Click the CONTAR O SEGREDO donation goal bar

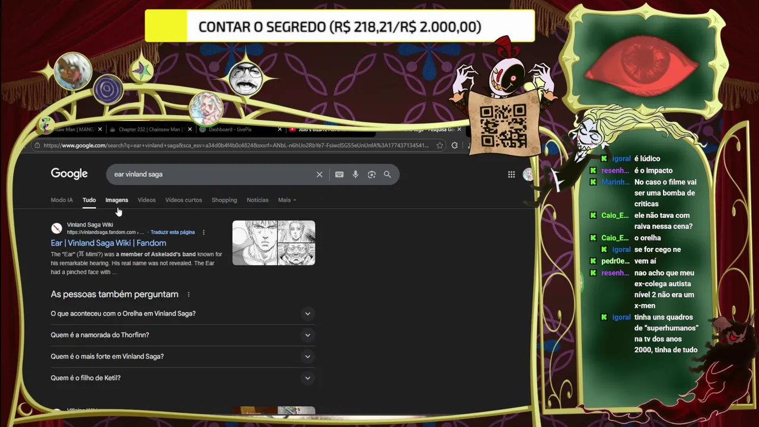[x=340, y=27]
